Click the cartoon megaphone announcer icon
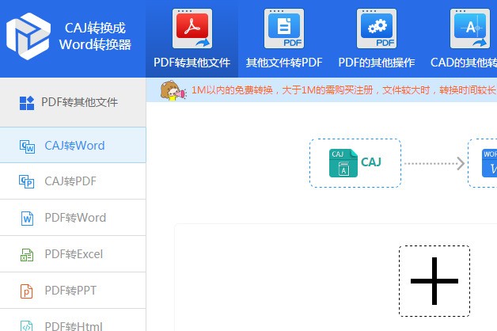The image size is (497, 331). [173, 91]
